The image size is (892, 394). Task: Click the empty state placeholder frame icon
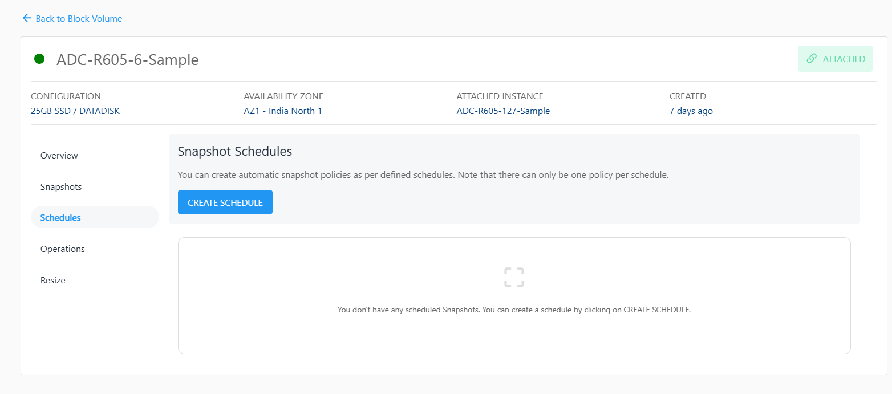click(x=514, y=277)
